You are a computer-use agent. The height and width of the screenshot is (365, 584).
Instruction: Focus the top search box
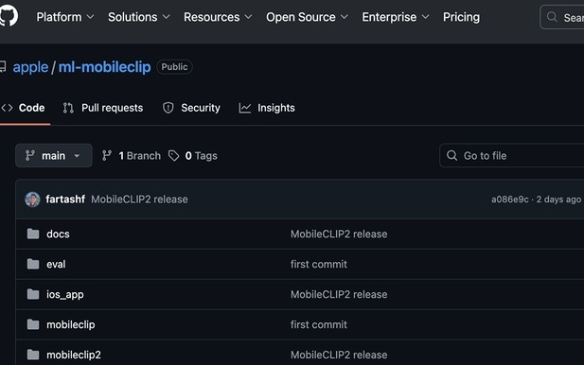pyautogui.click(x=562, y=17)
